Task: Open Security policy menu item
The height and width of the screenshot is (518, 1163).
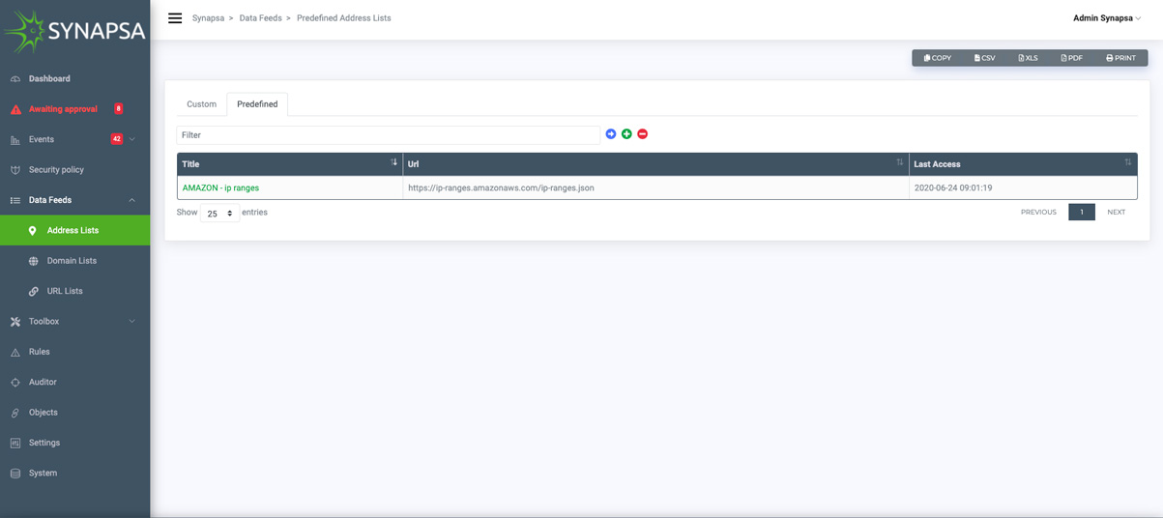Action: point(56,170)
